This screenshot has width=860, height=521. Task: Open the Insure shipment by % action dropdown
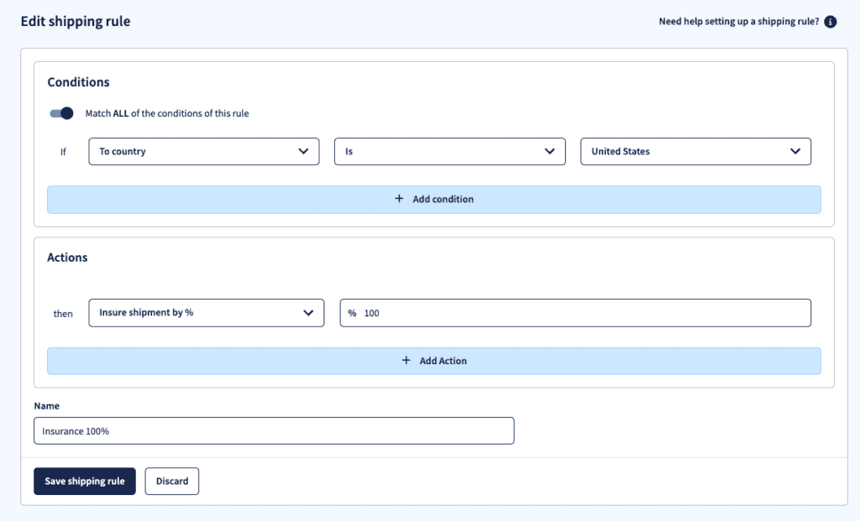point(207,313)
